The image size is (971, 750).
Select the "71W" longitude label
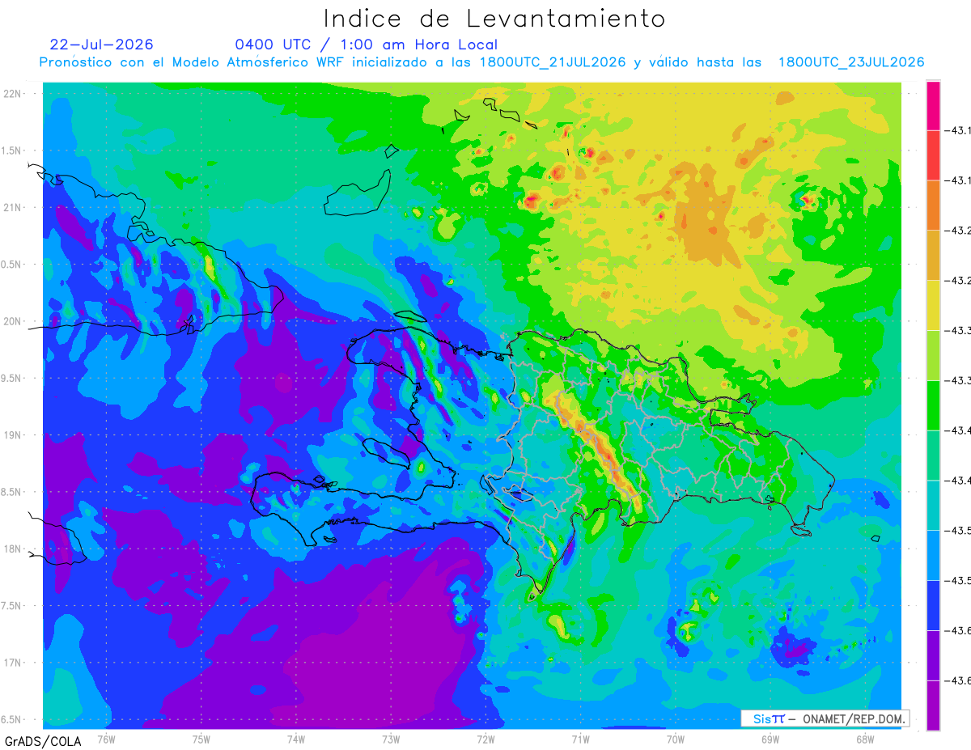pos(580,739)
